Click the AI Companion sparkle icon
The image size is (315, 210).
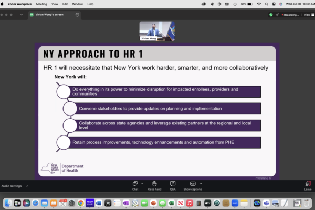[x=278, y=15]
